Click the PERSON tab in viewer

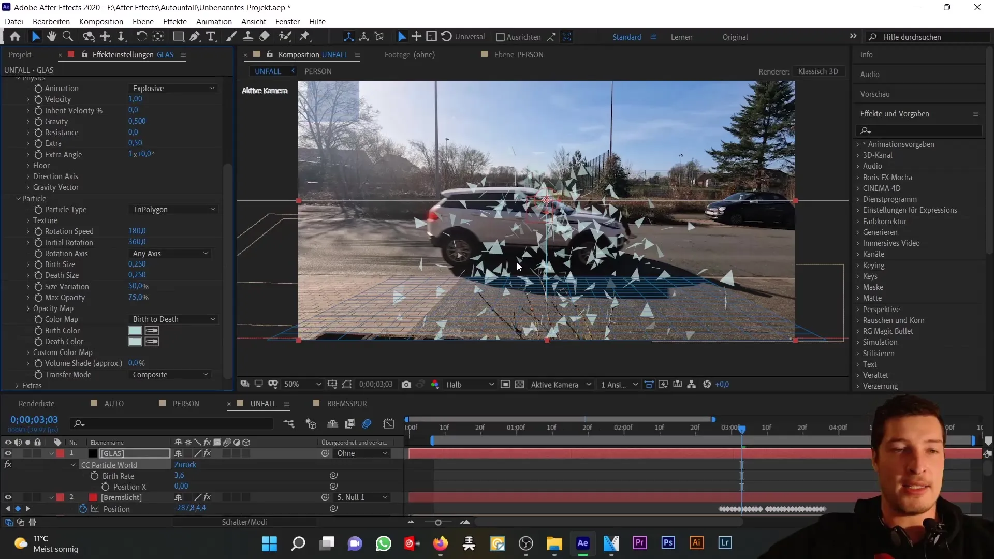(318, 71)
